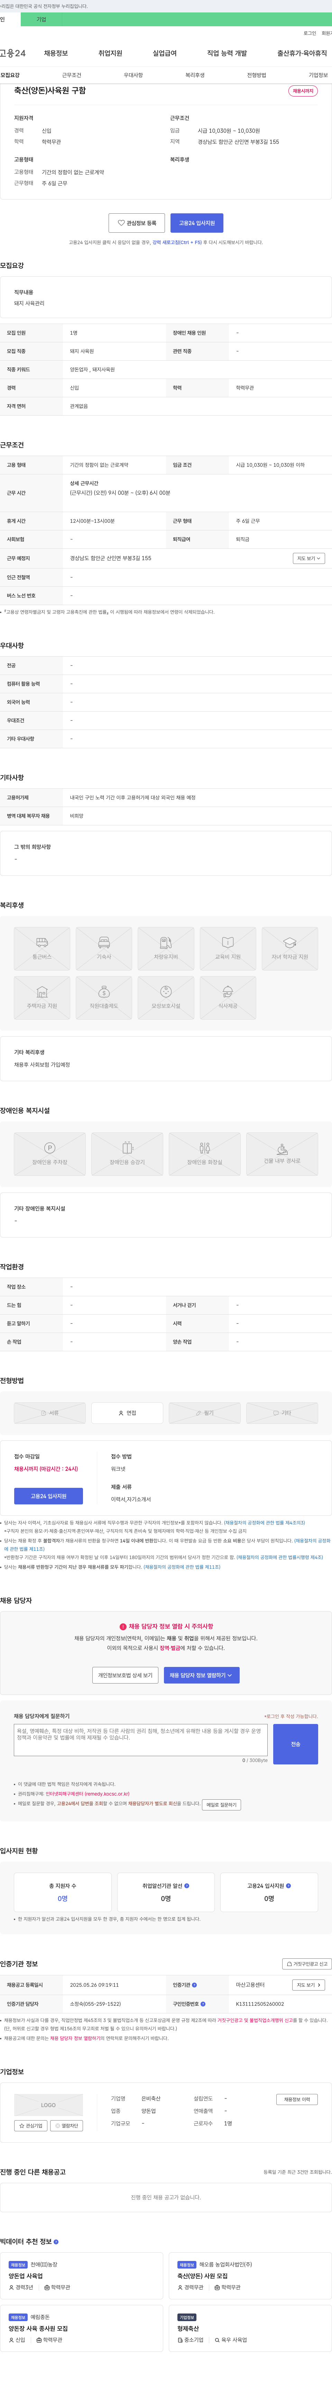Click the 열람가입 button under logo
This screenshot has width=332, height=2383.
67,2126
